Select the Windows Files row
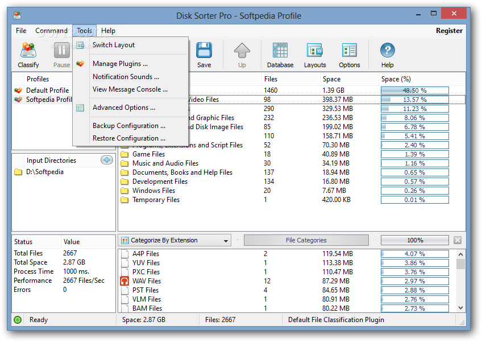 [x=292, y=191]
